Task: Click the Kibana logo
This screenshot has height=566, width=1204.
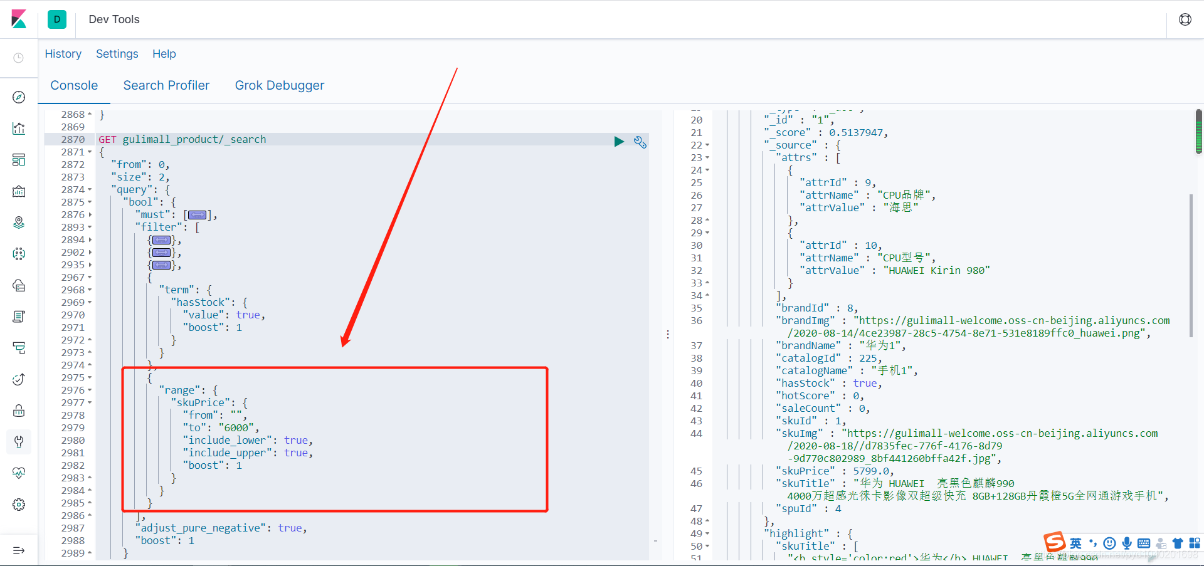Action: click(x=19, y=19)
